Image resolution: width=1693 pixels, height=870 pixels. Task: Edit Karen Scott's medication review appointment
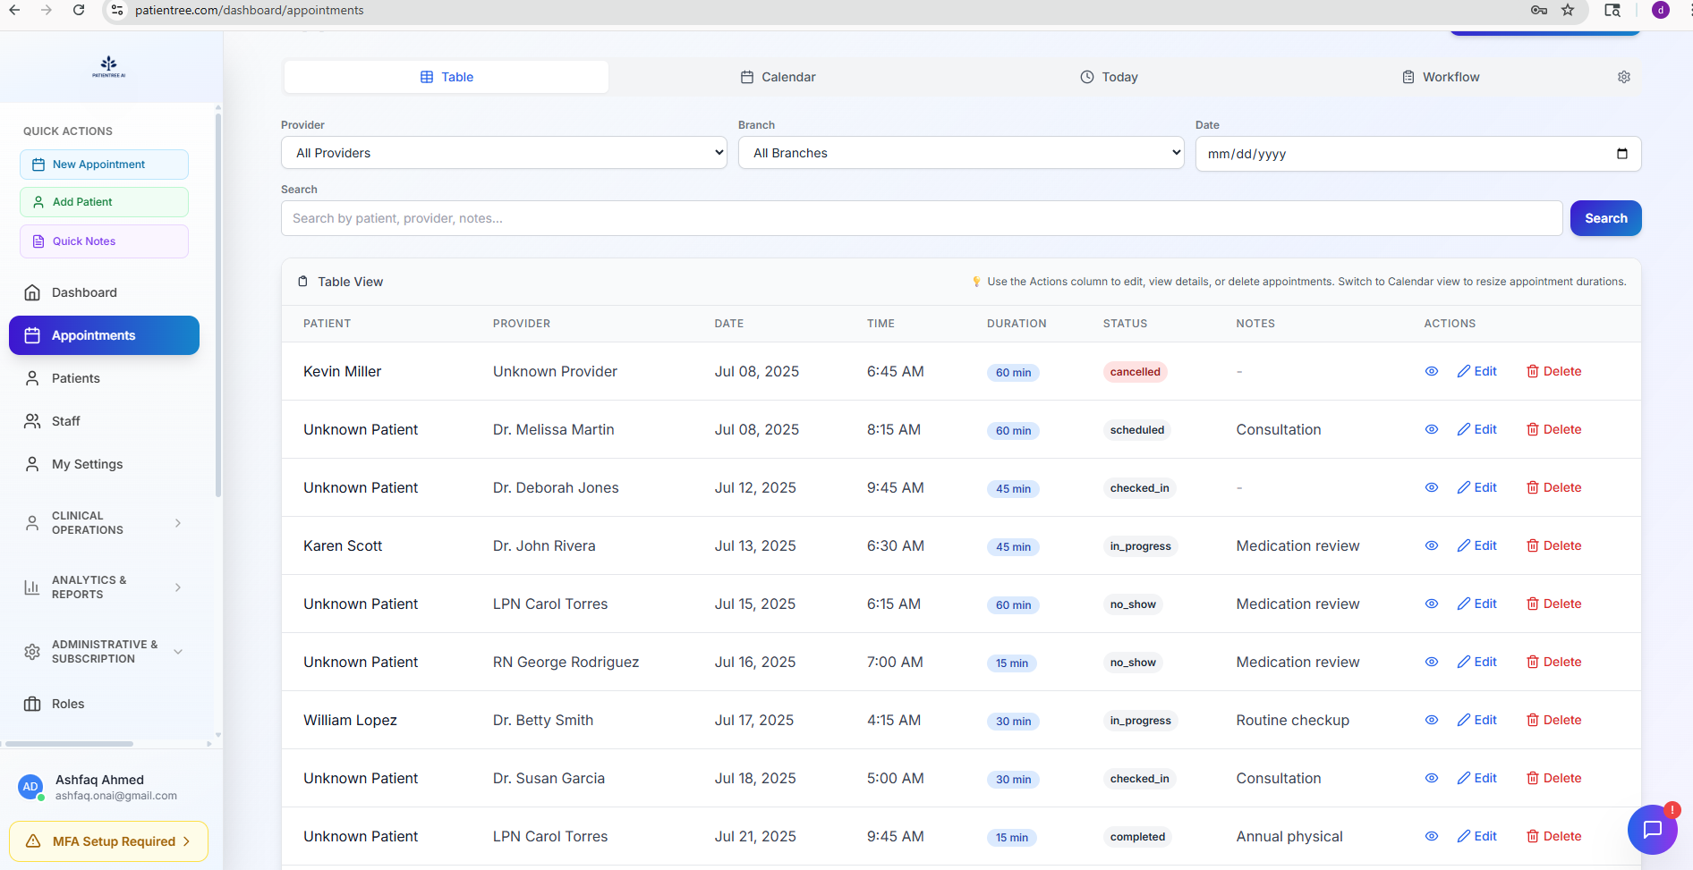pyautogui.click(x=1476, y=545)
